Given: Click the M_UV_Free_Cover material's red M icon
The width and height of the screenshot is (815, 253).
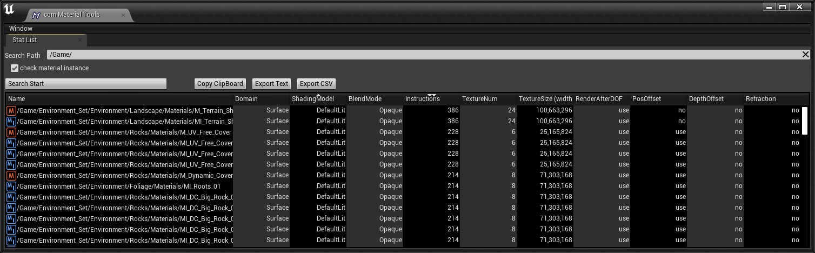Looking at the screenshot, I should 11,132.
